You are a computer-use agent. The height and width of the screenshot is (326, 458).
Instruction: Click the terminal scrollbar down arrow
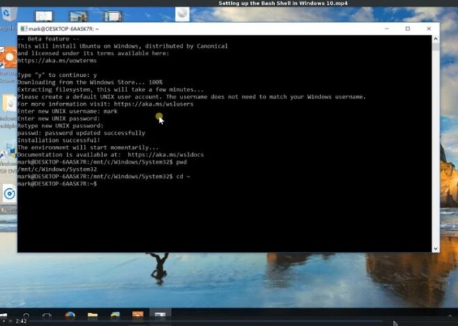point(436,248)
